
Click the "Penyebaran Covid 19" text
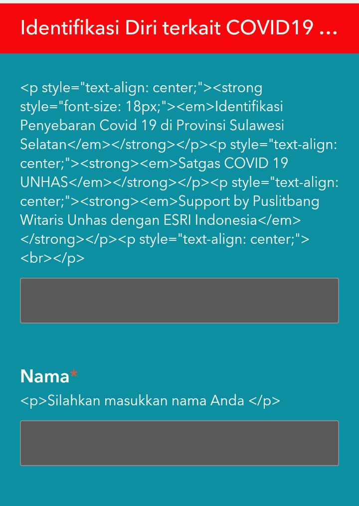coord(88,126)
